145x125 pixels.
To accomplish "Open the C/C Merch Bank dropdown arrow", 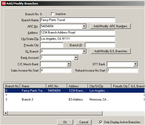I will [x=69, y=64].
